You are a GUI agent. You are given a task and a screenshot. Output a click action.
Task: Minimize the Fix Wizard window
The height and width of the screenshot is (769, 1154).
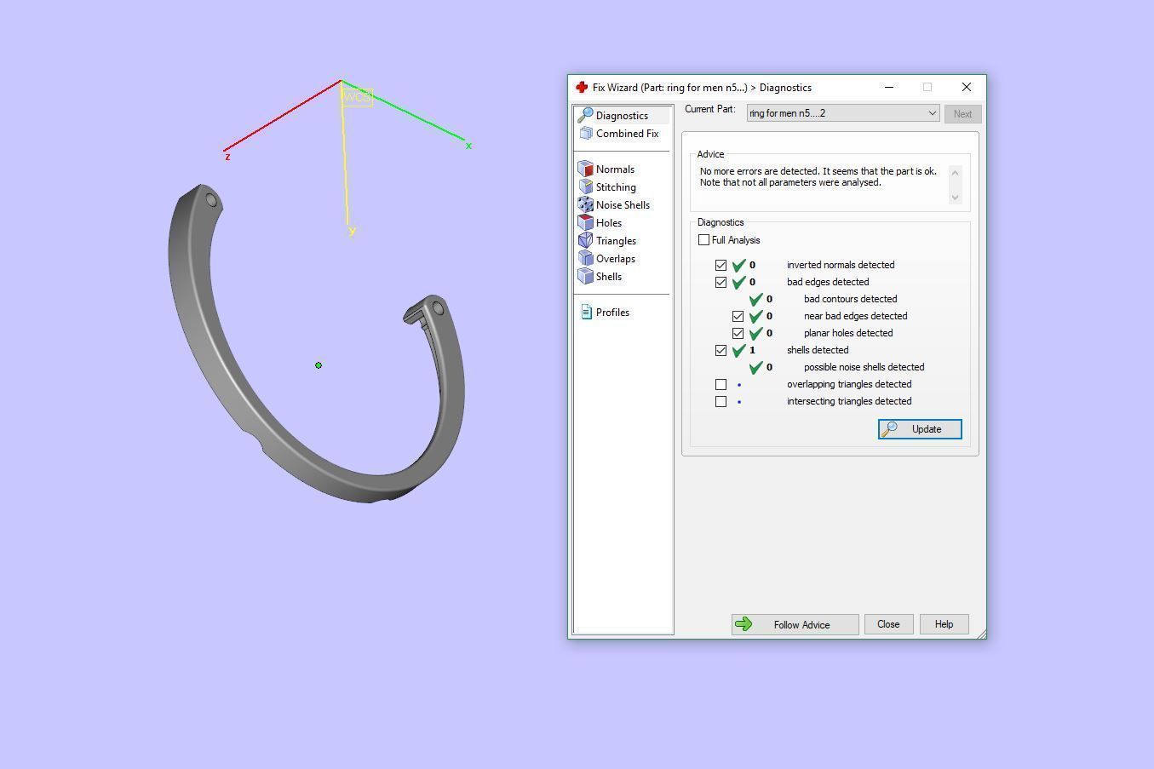pyautogui.click(x=889, y=87)
